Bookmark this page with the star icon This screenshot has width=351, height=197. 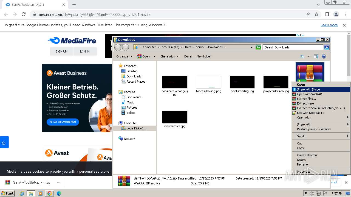tap(316, 14)
